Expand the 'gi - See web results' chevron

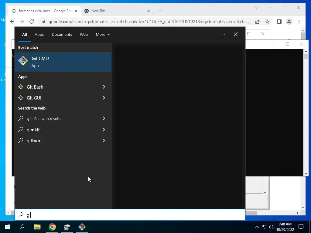click(x=104, y=118)
